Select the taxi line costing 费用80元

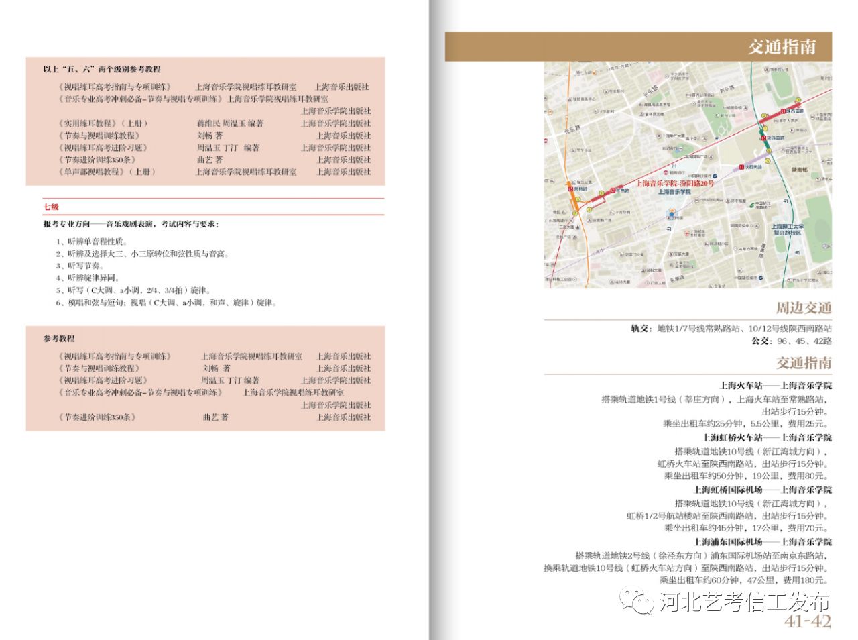746,476
